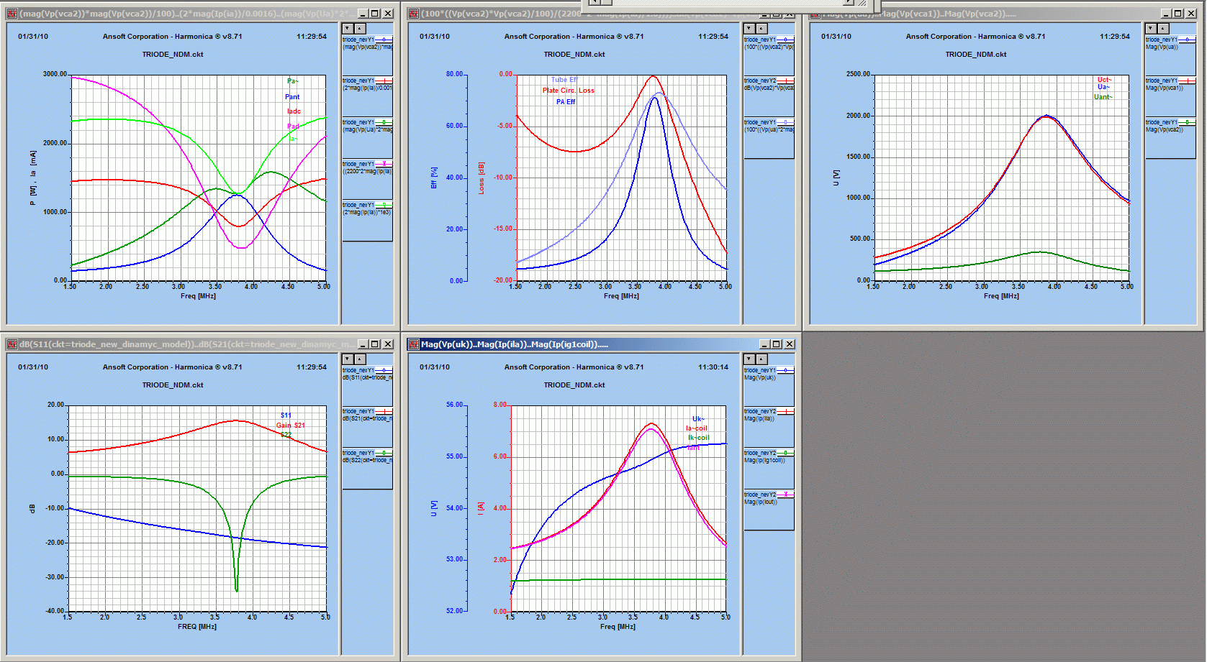Image resolution: width=1207 pixels, height=662 pixels.
Task: Click the 'PA Eff' curve label
Action: click(x=566, y=102)
